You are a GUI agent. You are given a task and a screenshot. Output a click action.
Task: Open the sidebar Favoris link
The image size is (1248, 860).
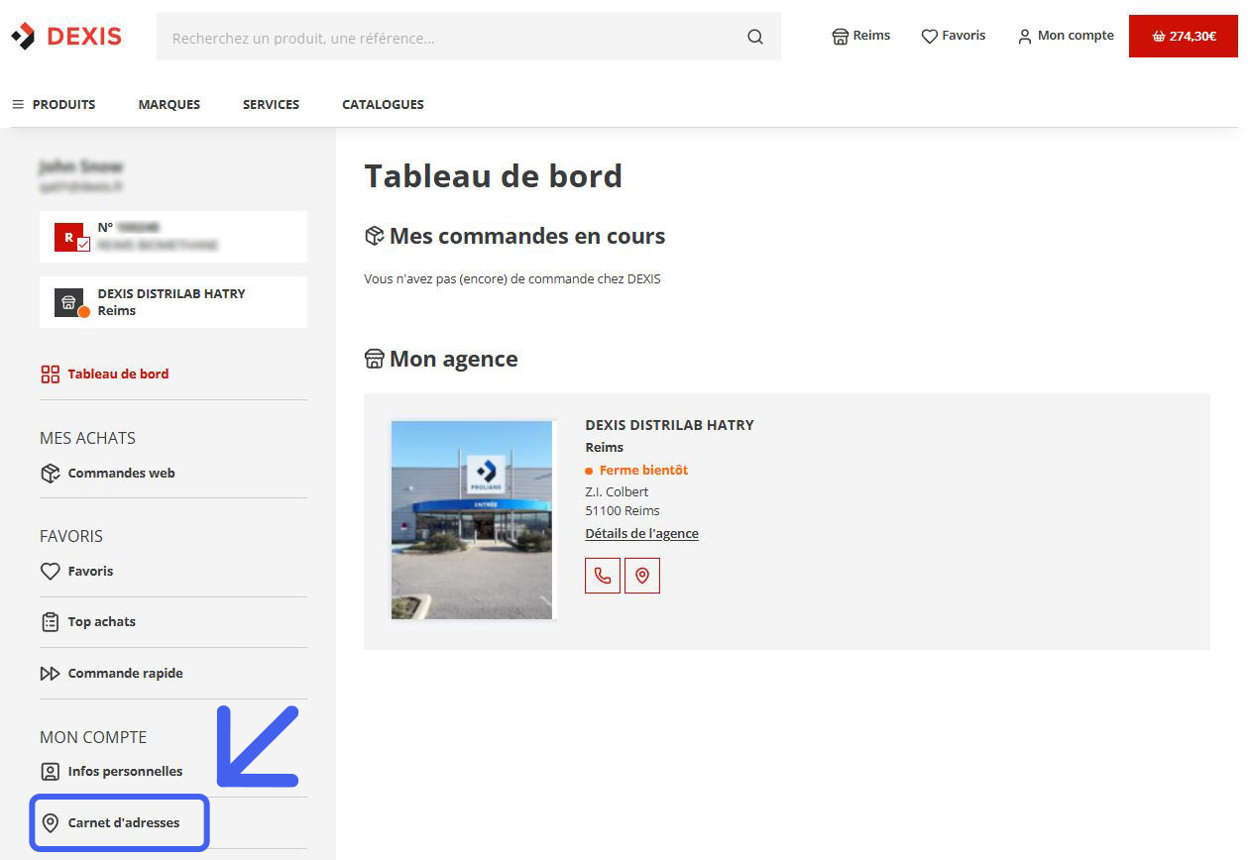click(x=76, y=572)
